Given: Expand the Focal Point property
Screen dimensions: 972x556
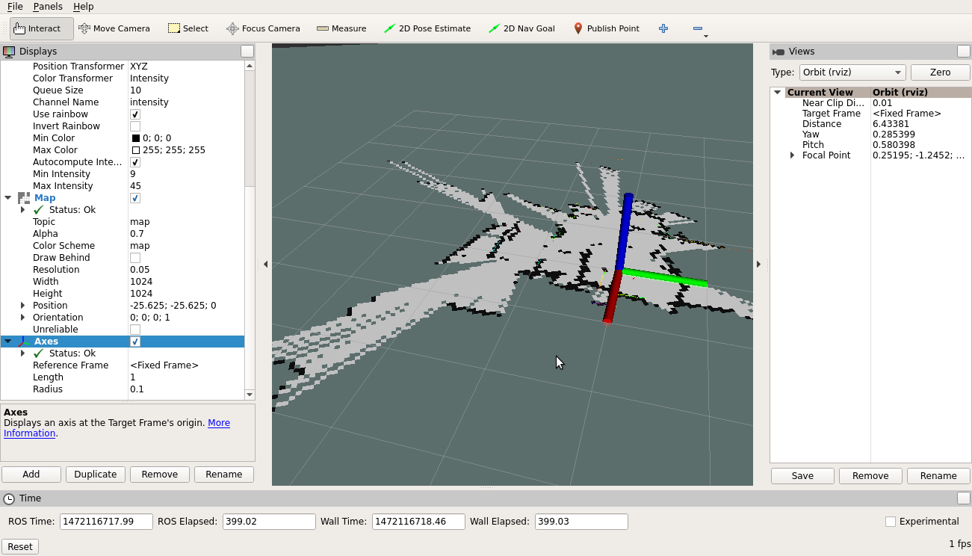Looking at the screenshot, I should coord(793,155).
